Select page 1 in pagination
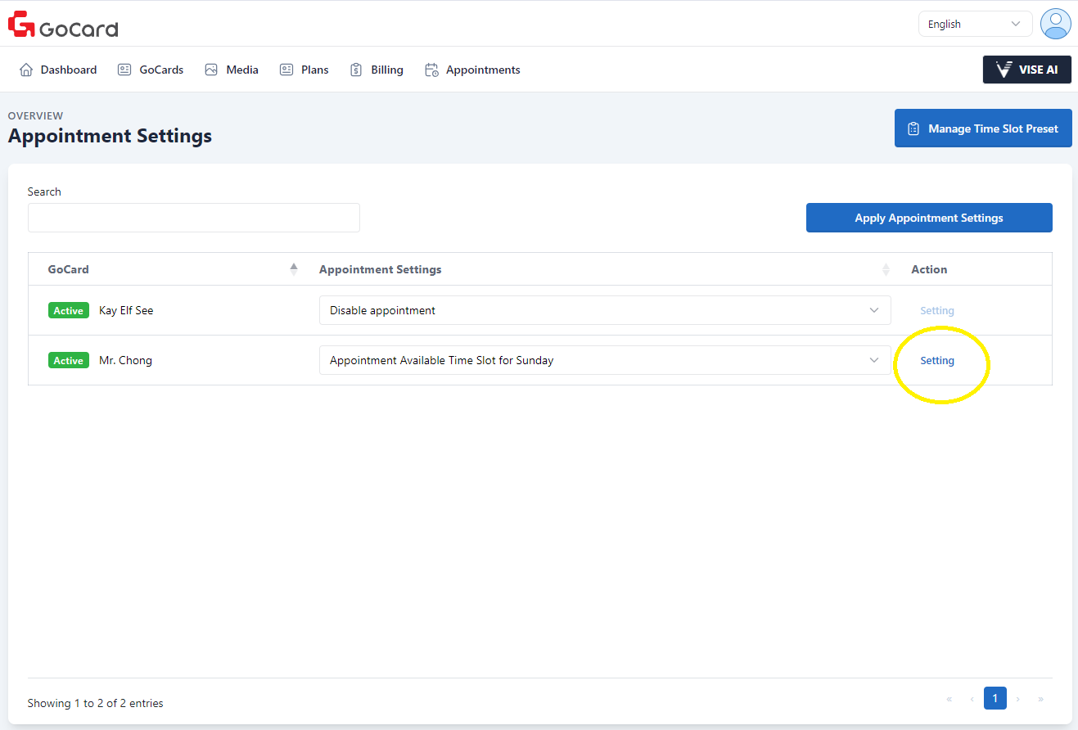The height and width of the screenshot is (730, 1078). pyautogui.click(x=995, y=698)
